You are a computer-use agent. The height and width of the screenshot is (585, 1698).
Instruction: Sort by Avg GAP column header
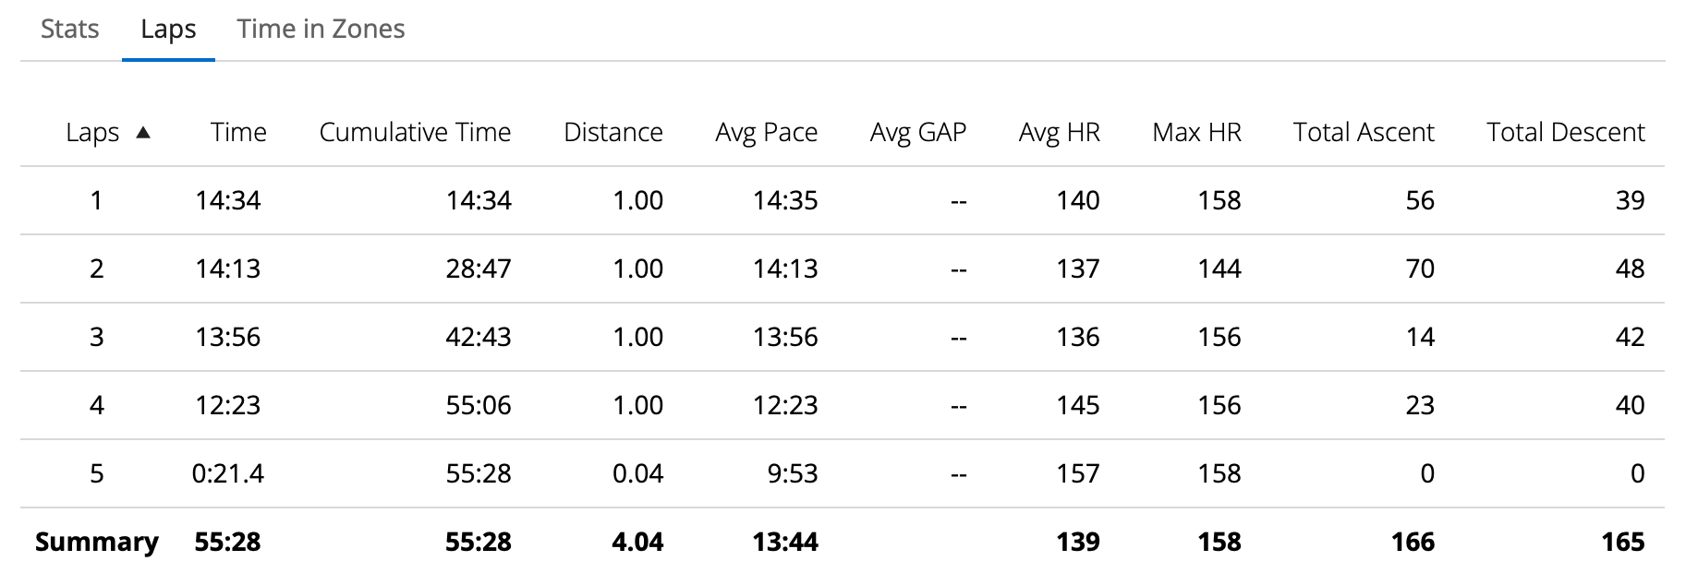pyautogui.click(x=917, y=133)
